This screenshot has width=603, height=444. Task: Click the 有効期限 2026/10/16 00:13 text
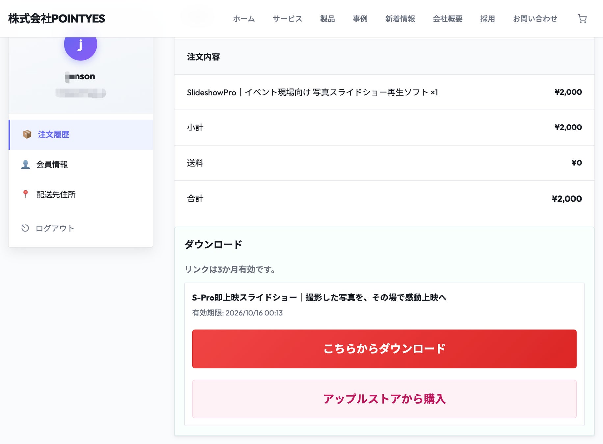pyautogui.click(x=237, y=313)
